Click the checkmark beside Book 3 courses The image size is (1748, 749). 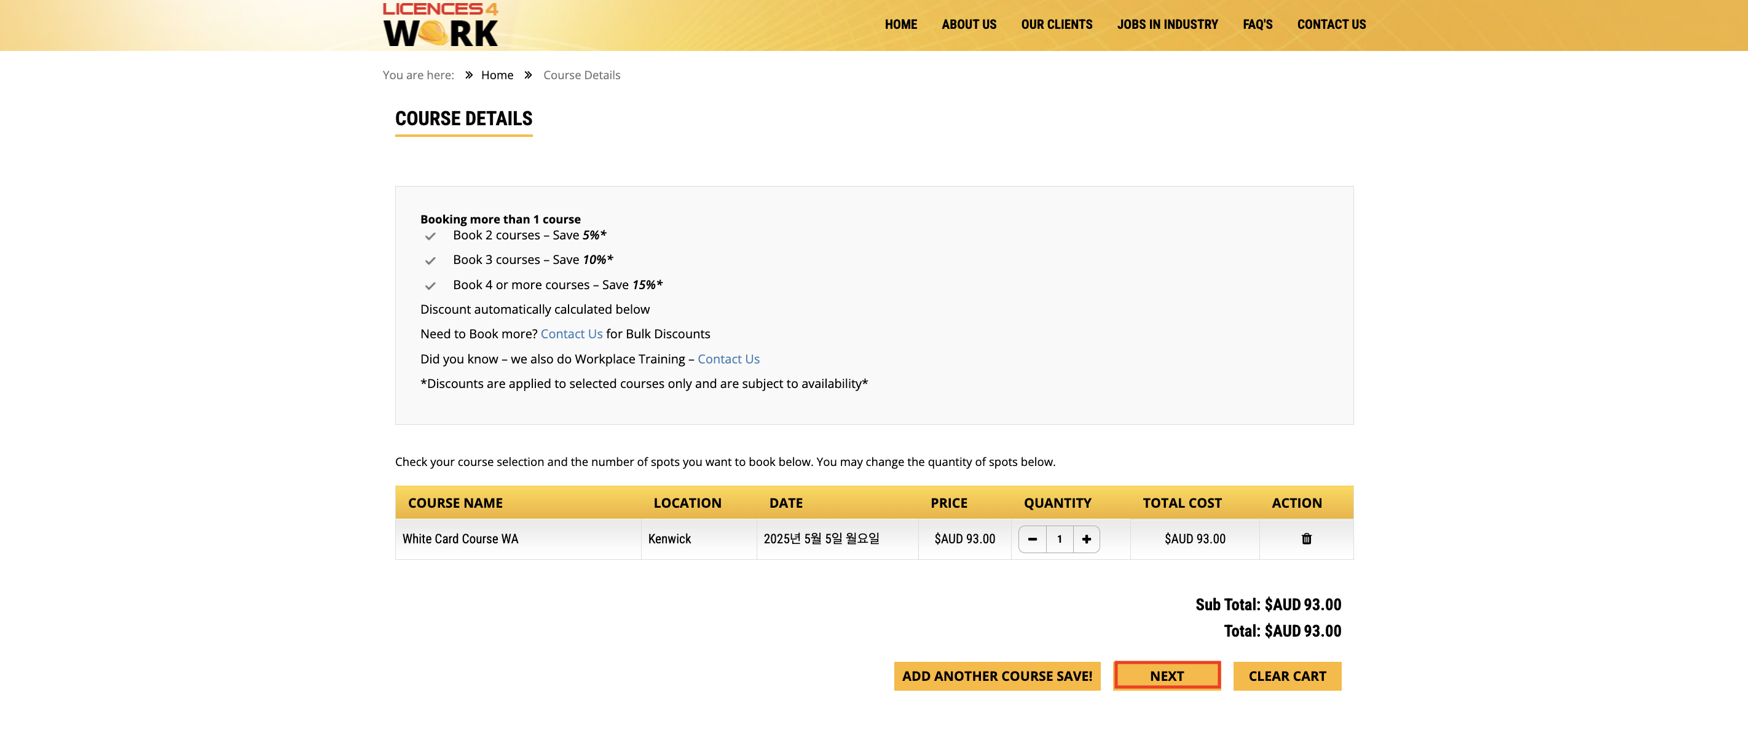tap(430, 261)
